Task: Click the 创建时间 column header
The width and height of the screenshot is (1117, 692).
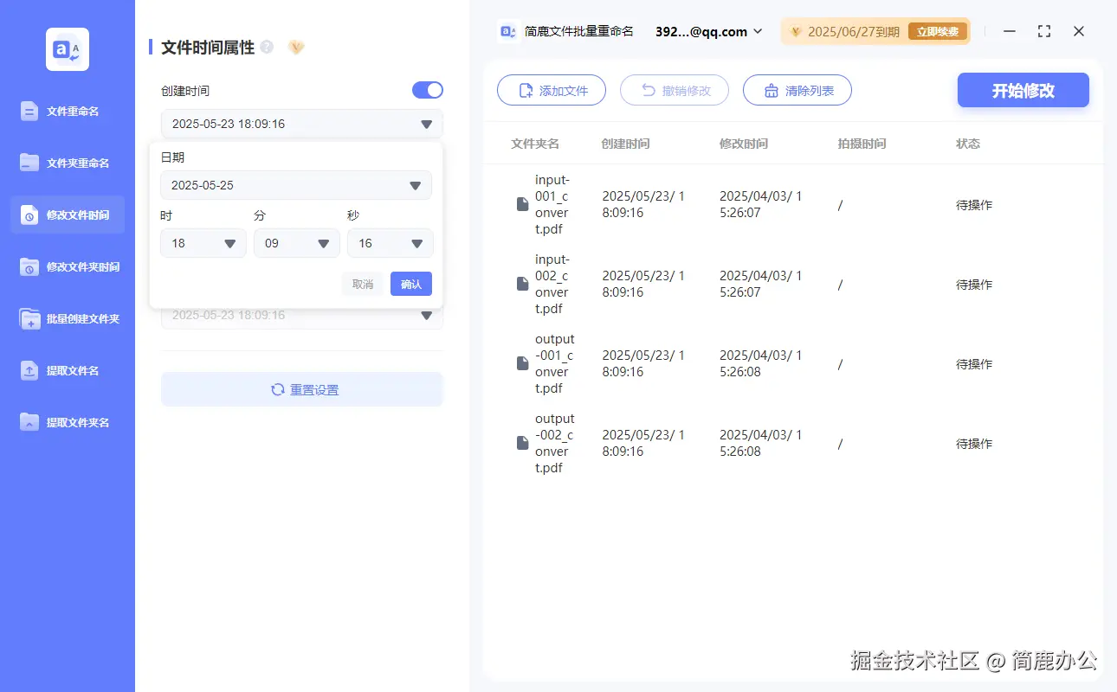Action: click(625, 144)
